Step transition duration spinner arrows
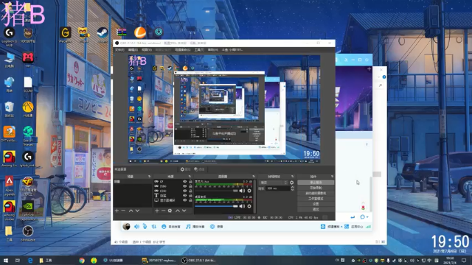472x265 pixels. coord(292,188)
